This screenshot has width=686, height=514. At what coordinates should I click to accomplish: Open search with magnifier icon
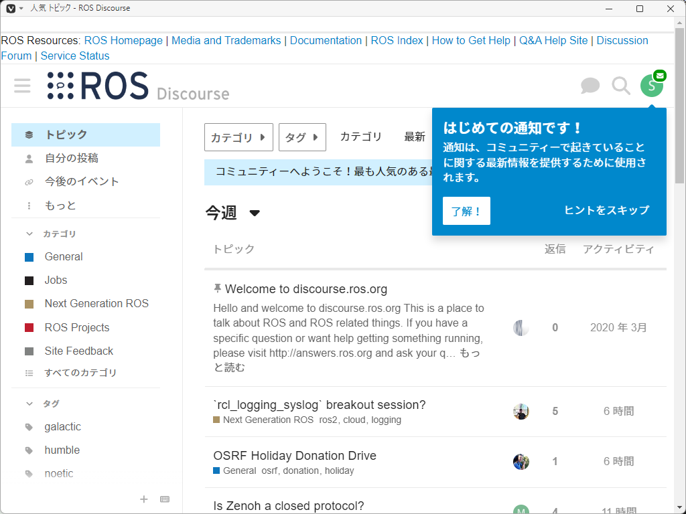621,86
